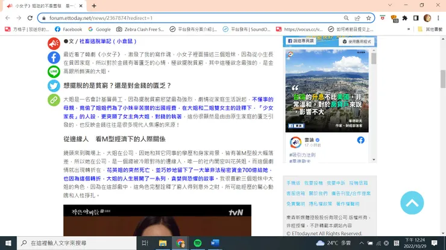The image size is (446, 250).
Task: Open the notification center icon
Action: click(435, 243)
